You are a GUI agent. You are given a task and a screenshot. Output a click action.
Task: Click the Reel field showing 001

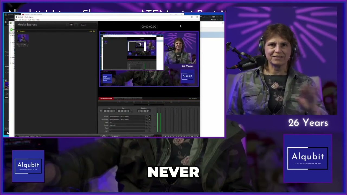127,122
